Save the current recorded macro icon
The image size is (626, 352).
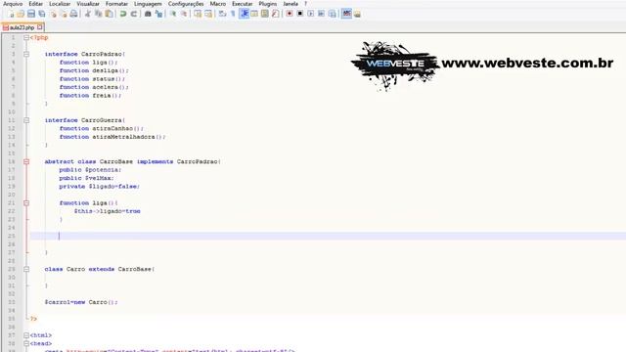click(332, 14)
